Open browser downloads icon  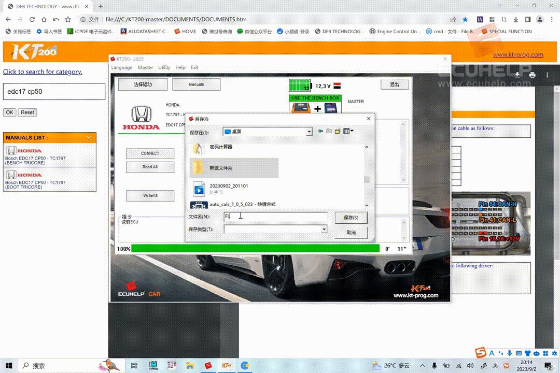coord(516,19)
